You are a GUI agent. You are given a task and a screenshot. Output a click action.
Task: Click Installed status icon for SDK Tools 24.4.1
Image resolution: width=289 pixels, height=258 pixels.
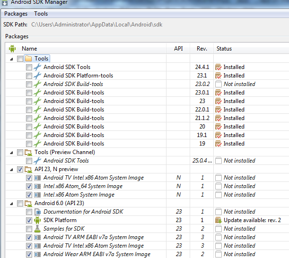click(218, 67)
